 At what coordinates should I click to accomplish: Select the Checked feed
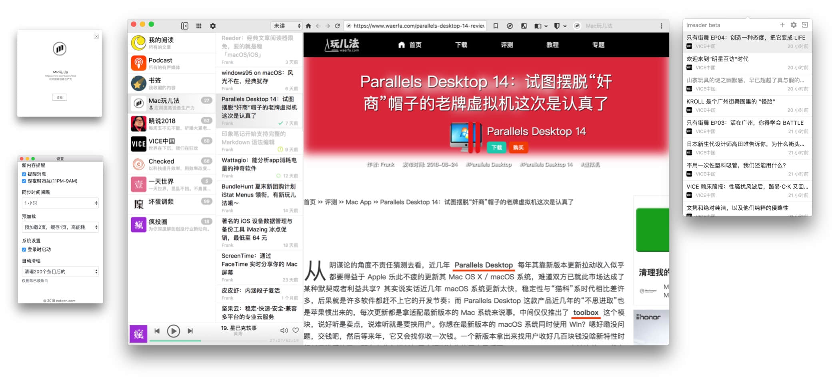click(172, 164)
